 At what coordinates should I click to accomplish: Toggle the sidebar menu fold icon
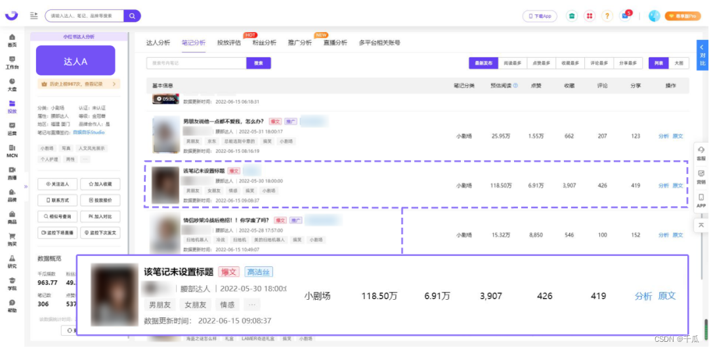pyautogui.click(x=34, y=16)
